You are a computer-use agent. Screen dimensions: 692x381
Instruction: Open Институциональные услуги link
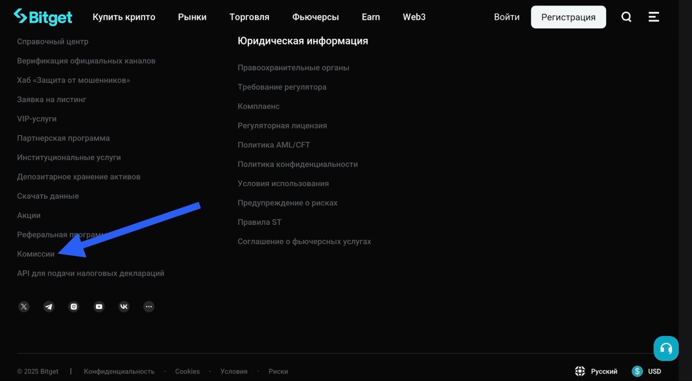coord(69,157)
